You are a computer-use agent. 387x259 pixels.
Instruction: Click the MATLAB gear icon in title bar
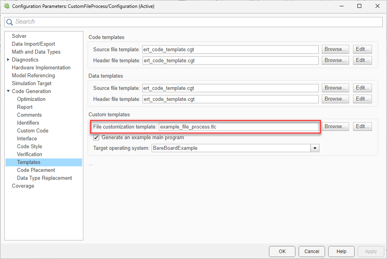click(x=6, y=6)
